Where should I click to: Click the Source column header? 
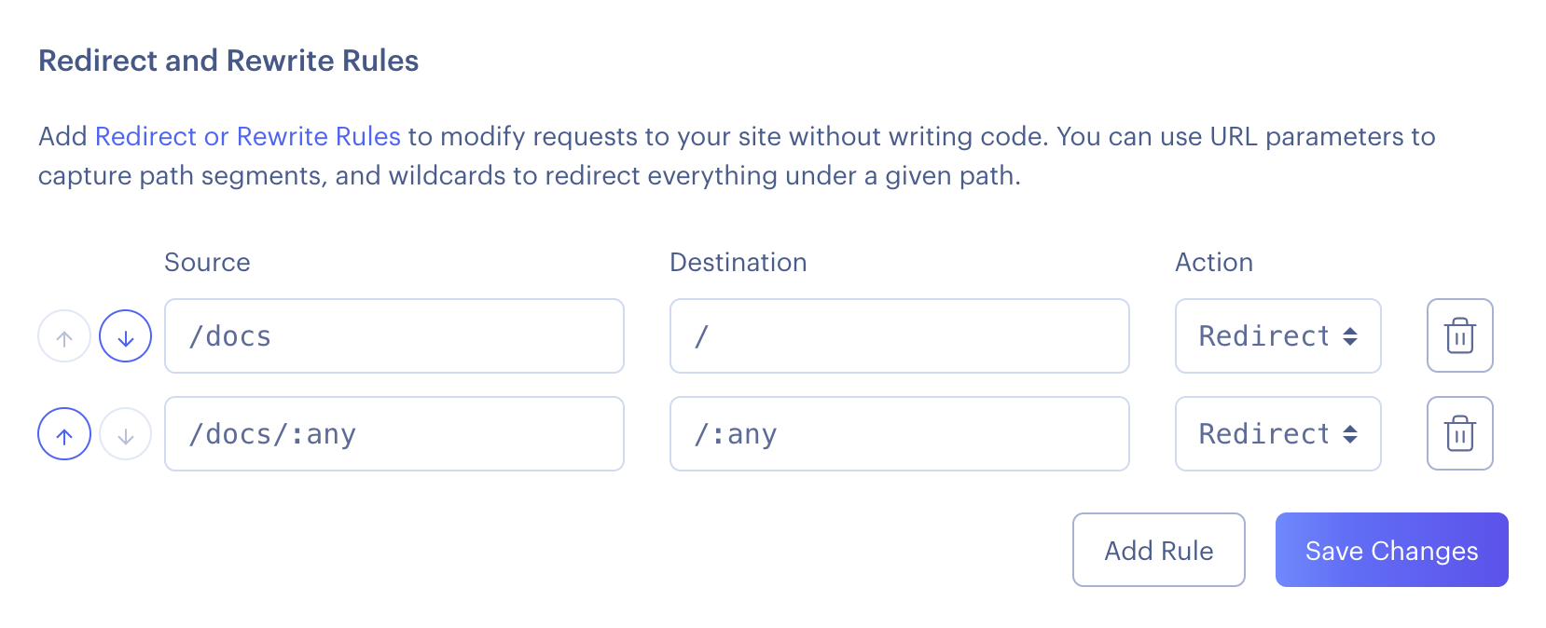206,262
